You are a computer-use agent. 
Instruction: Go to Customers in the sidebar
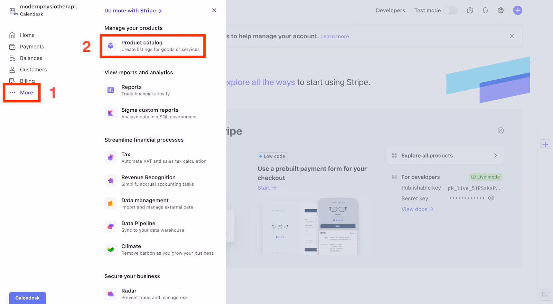33,70
